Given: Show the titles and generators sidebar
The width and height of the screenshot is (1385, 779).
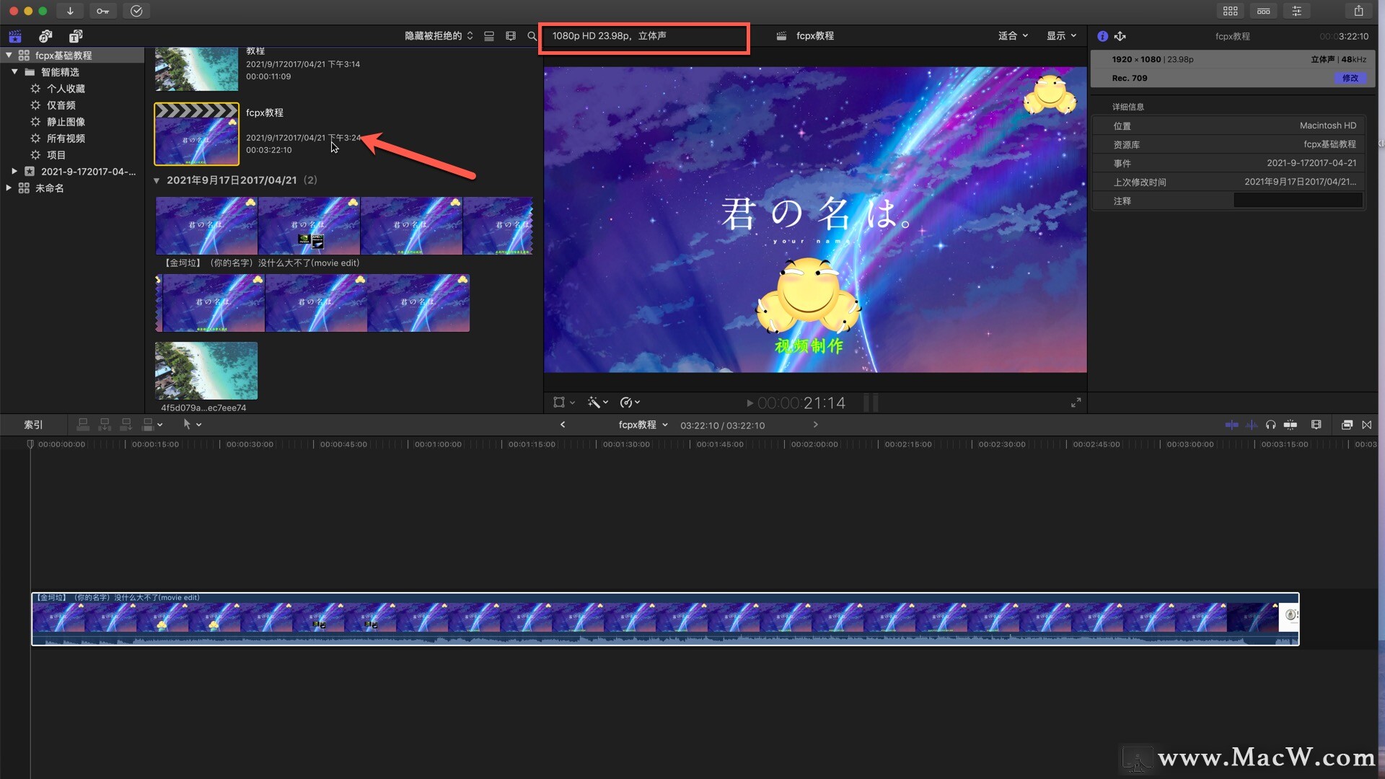Looking at the screenshot, I should [75, 36].
